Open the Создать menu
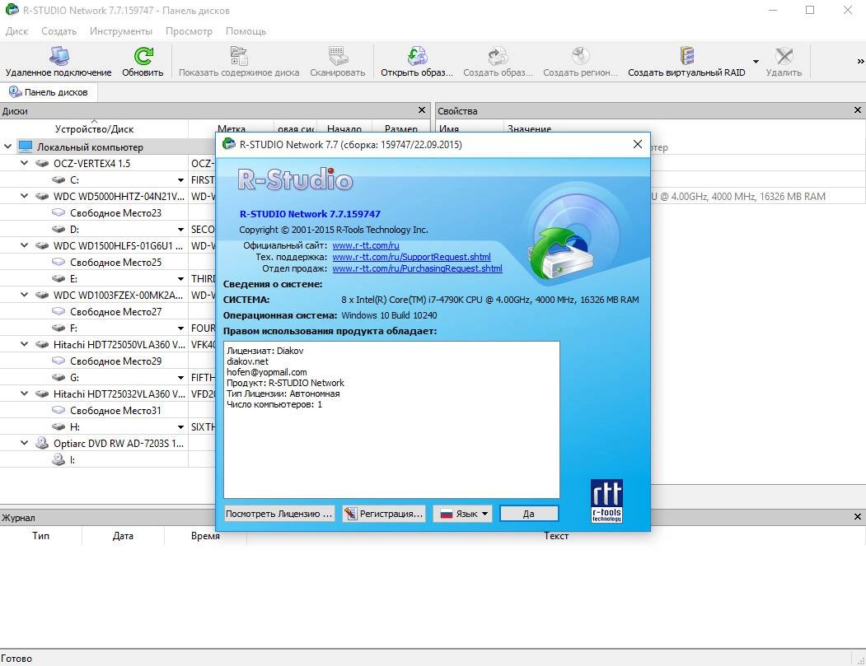 tap(59, 31)
